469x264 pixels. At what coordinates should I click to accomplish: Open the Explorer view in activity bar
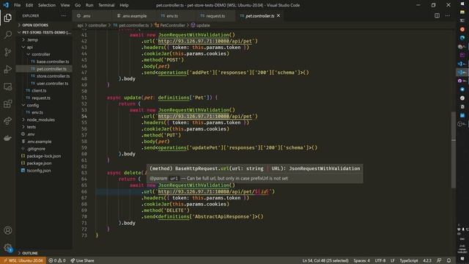pos(8,18)
